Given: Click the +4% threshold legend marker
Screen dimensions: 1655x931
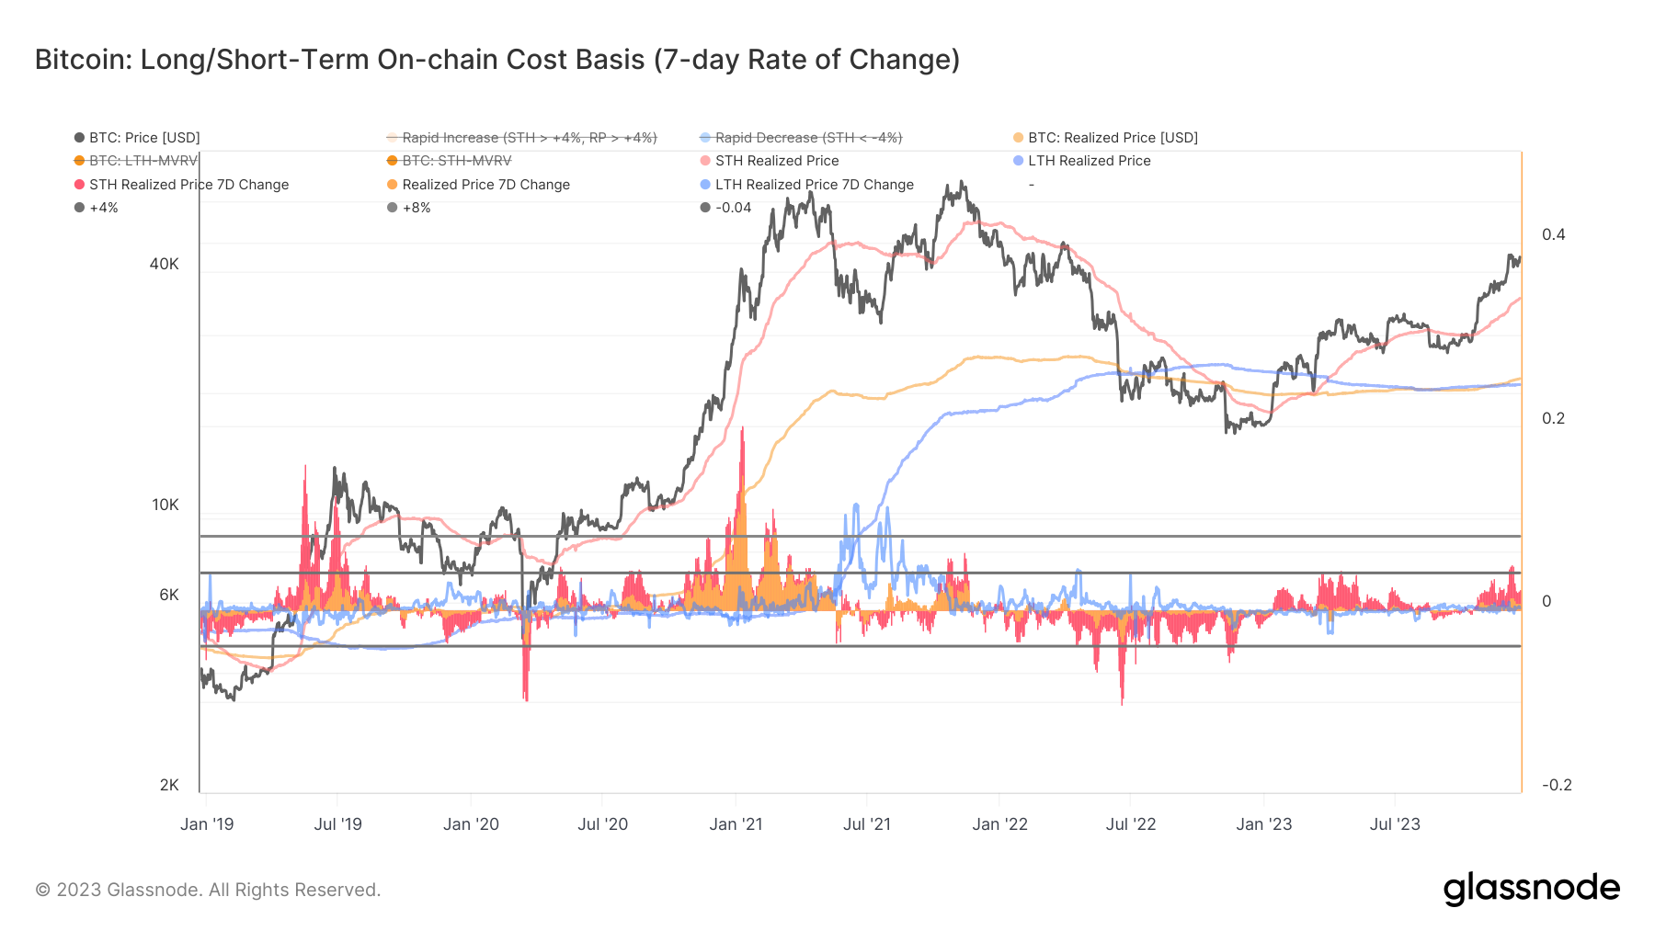Looking at the screenshot, I should (x=79, y=208).
